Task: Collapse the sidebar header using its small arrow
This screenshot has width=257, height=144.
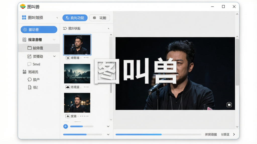Action: pos(57,18)
